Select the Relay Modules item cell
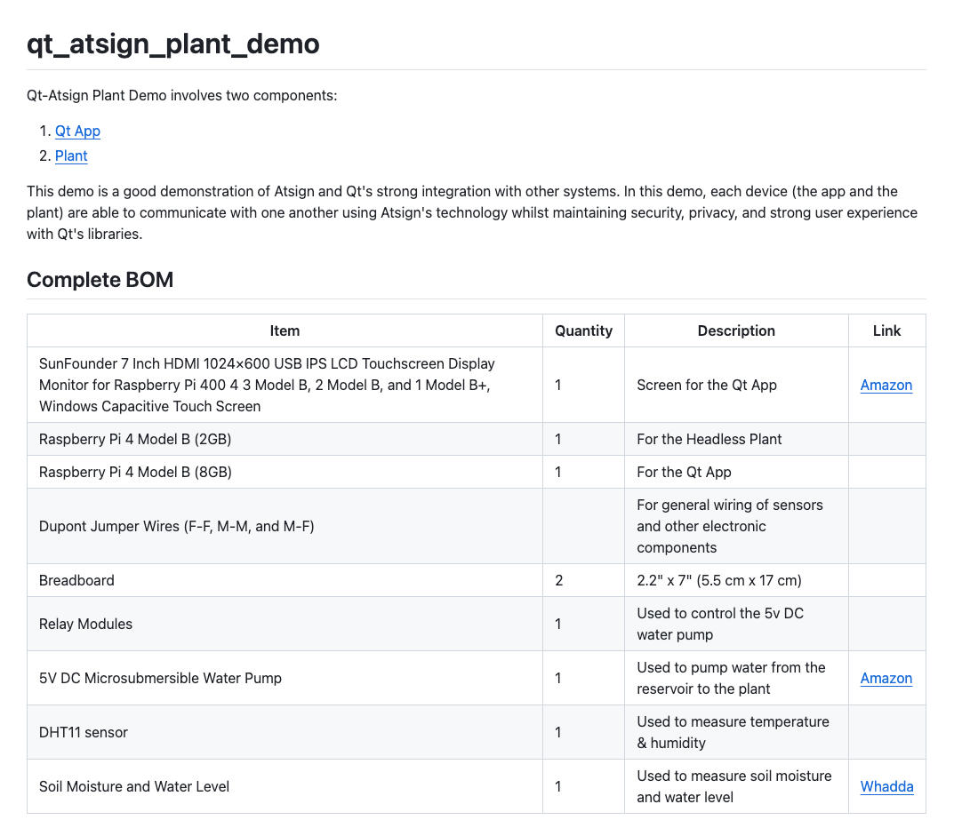Screen dimensions: 978x828 (x=285, y=625)
